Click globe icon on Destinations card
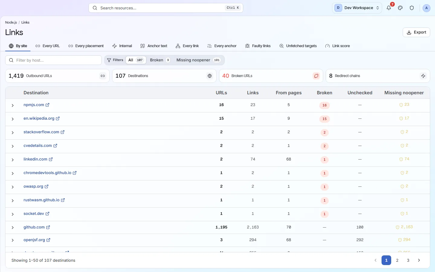 pyautogui.click(x=210, y=76)
